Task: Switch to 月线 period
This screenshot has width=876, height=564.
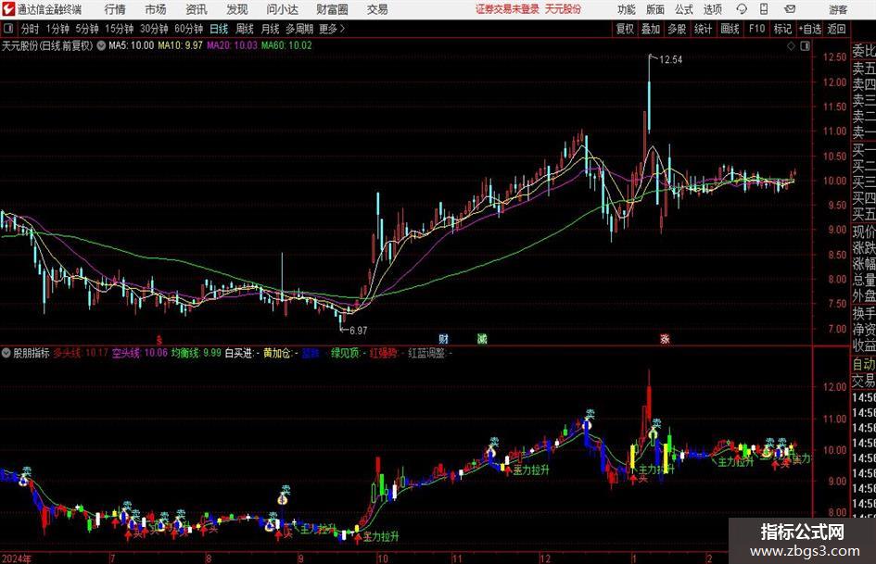Action: (x=270, y=29)
